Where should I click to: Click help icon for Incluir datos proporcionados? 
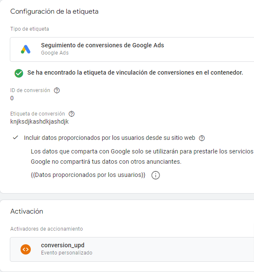click(x=202, y=138)
